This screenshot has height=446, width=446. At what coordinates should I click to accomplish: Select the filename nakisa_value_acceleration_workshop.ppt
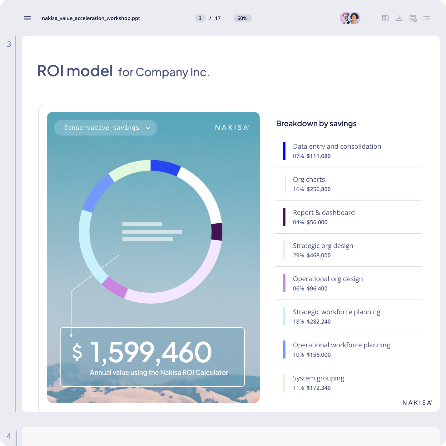click(x=91, y=18)
